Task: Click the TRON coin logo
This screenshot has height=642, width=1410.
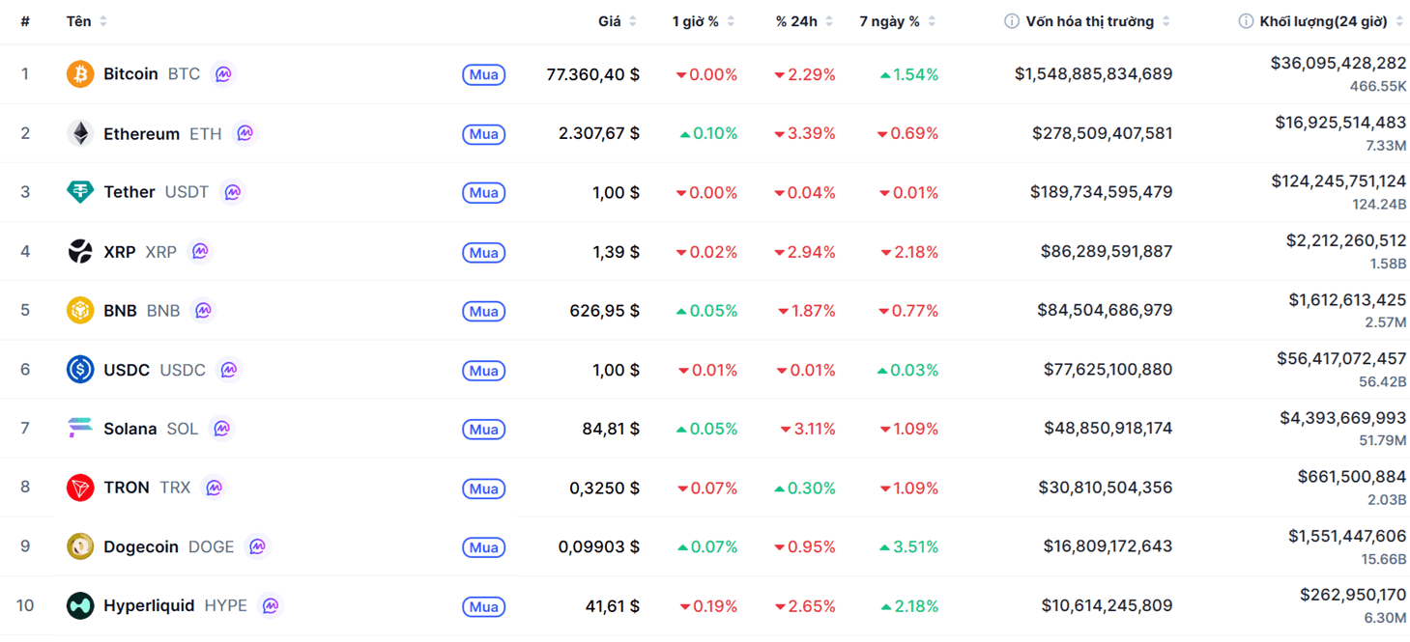Action: pos(80,488)
